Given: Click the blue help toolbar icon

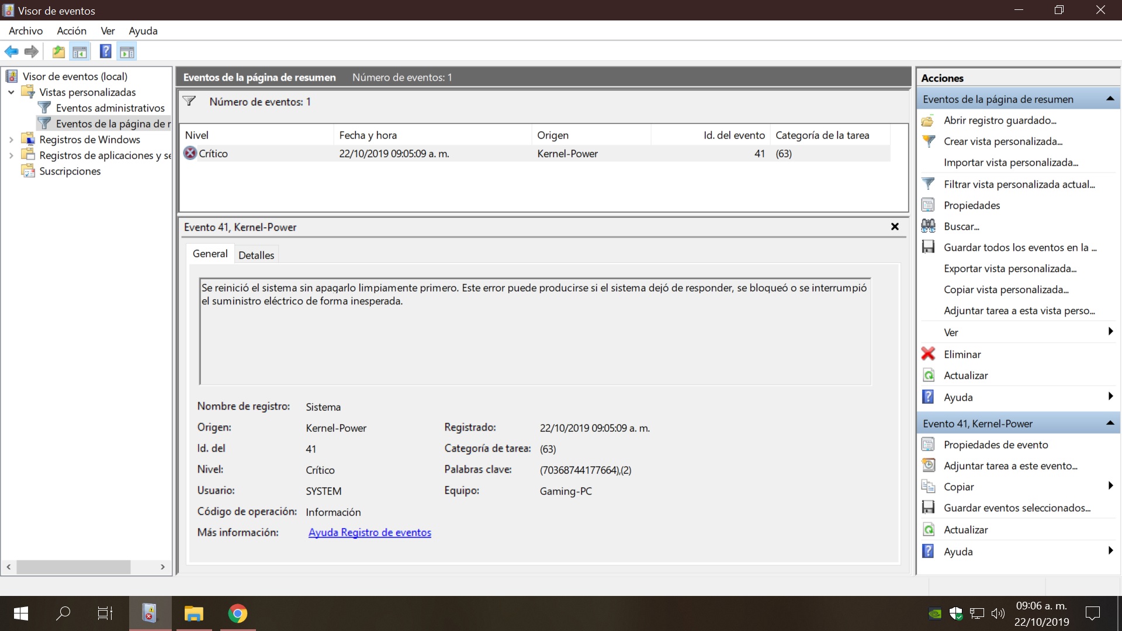Looking at the screenshot, I should click(x=105, y=52).
